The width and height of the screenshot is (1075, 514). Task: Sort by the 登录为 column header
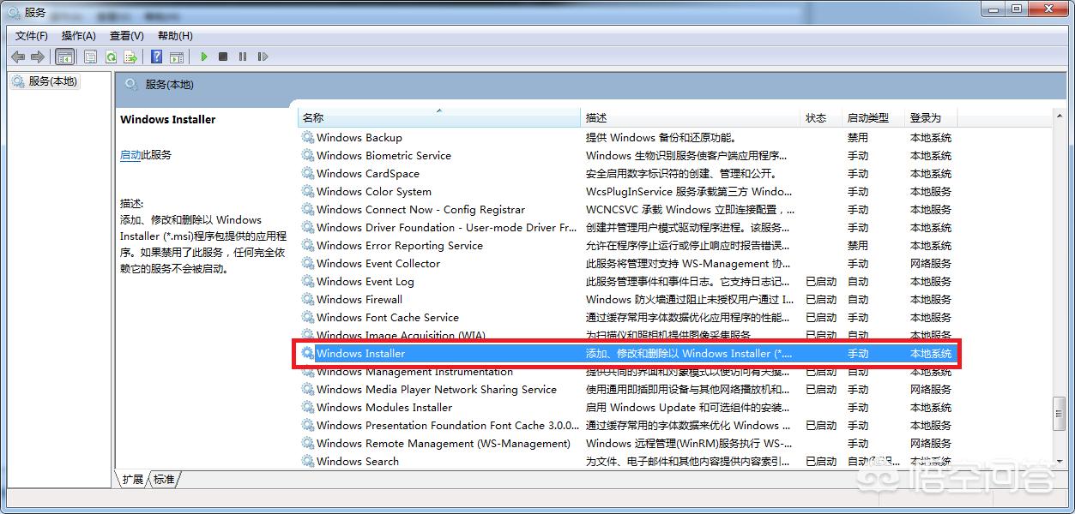[x=931, y=117]
